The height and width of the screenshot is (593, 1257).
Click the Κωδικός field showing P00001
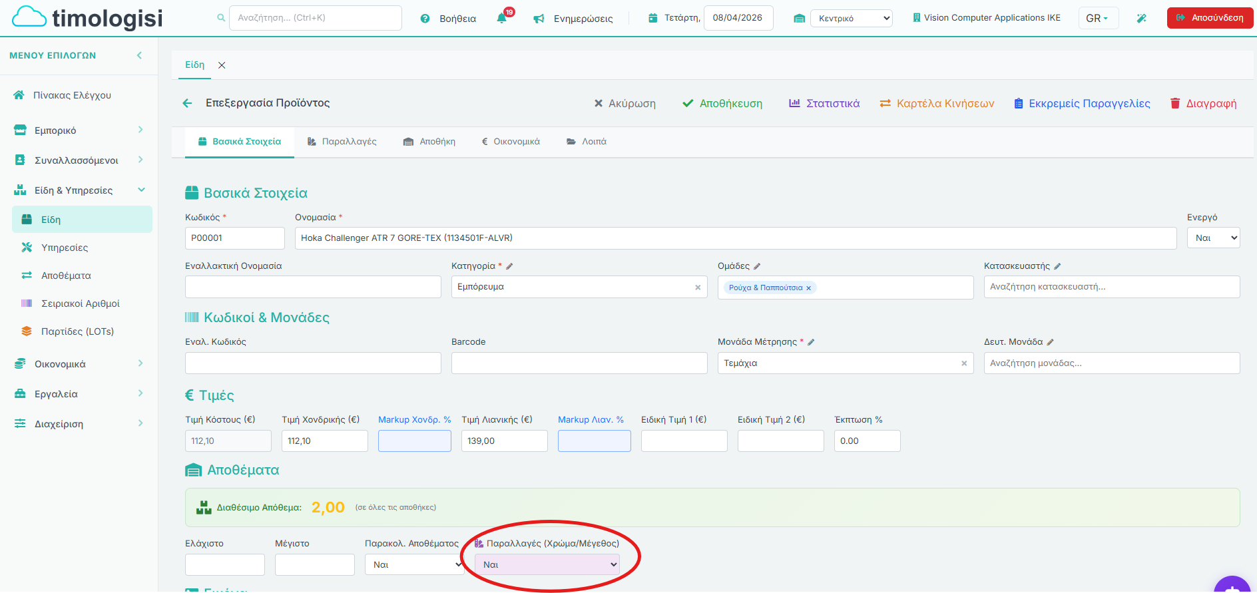(235, 238)
